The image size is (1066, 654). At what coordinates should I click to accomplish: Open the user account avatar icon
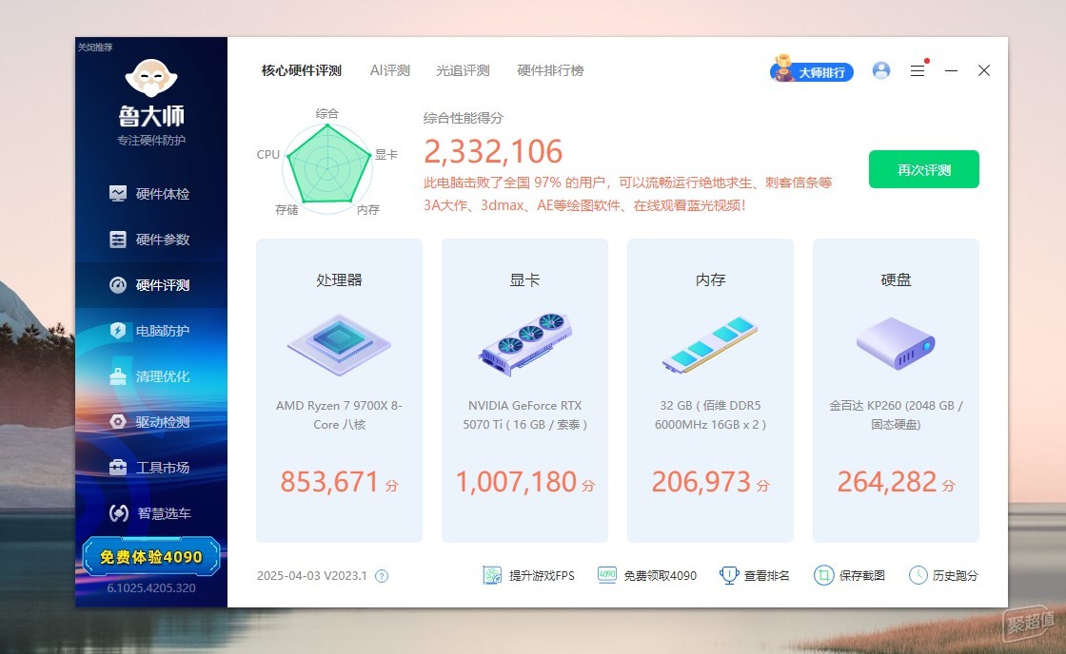pyautogui.click(x=881, y=70)
